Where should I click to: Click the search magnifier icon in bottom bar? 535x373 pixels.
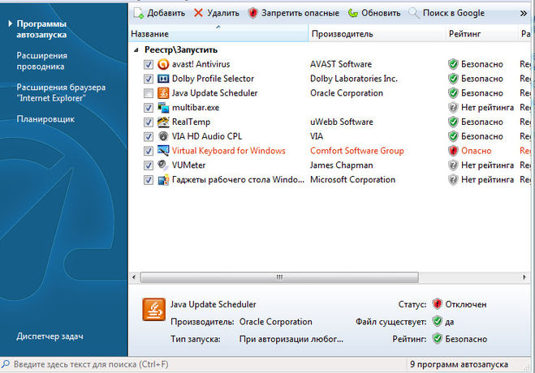6,364
